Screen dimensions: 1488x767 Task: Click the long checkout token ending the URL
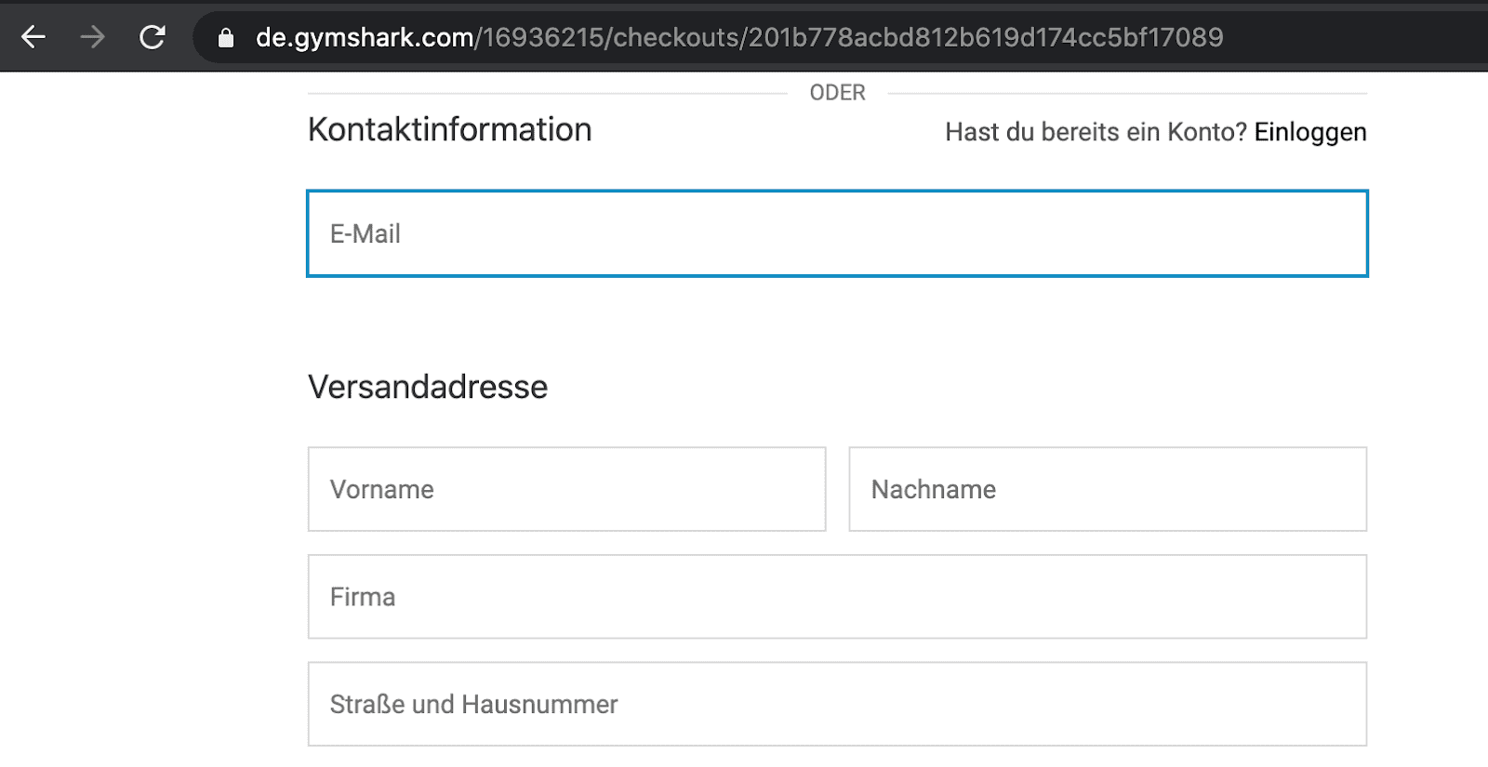(986, 37)
